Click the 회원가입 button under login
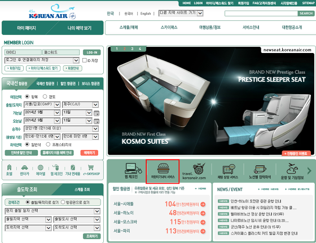Image resolution: width=316 pixels, height=243 pixels. pos(14,68)
